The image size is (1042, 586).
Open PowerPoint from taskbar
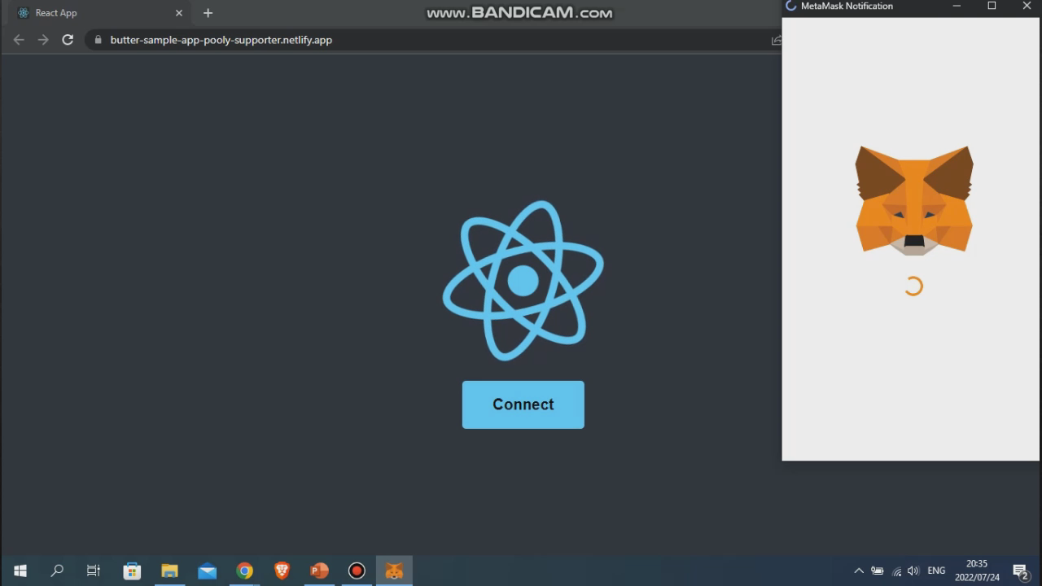[319, 571]
